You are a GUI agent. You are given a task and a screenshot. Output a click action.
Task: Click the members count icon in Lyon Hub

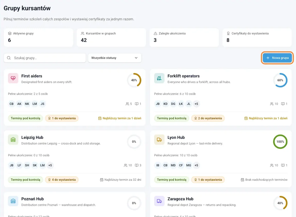point(272,165)
